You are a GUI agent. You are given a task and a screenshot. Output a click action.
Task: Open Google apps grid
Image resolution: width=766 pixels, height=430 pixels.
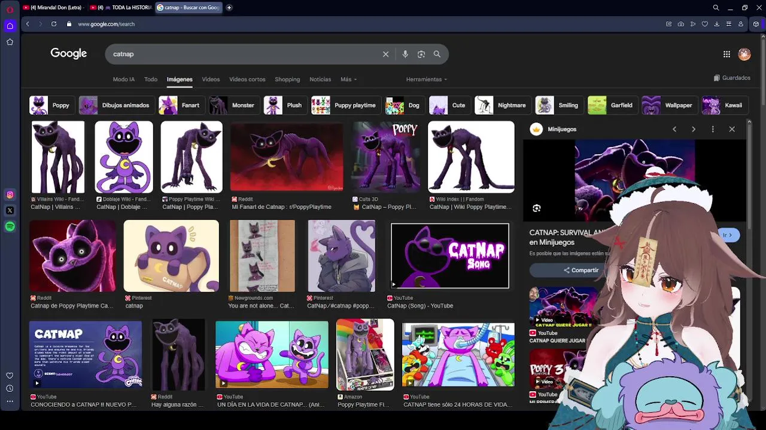pos(727,54)
